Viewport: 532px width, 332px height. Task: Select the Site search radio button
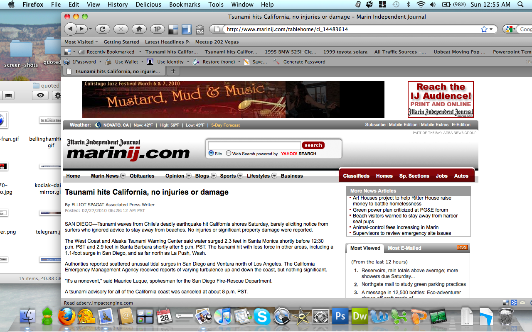click(x=211, y=154)
